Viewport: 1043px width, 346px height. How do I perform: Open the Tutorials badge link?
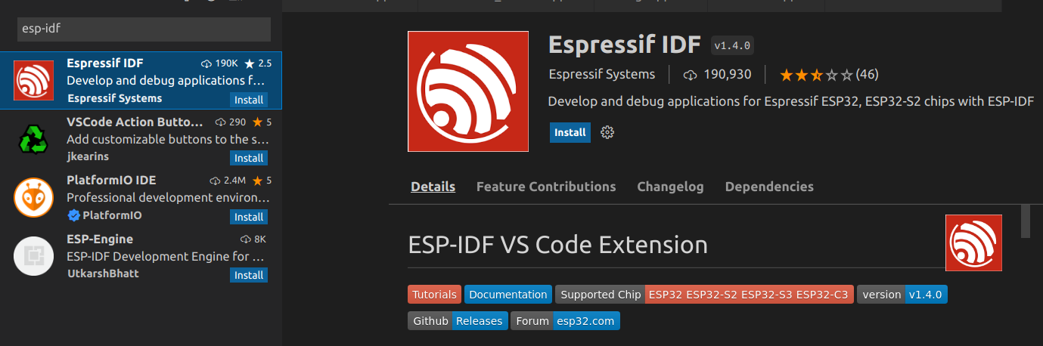434,295
